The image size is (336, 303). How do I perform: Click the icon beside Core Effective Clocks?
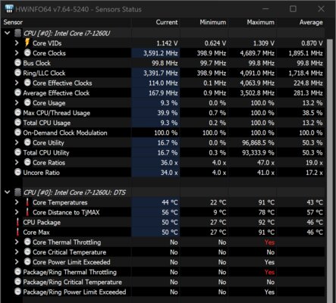27,83
